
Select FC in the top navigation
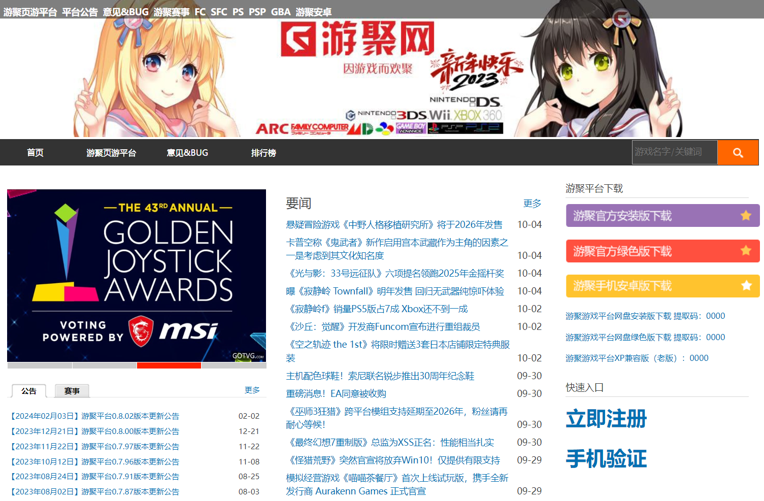point(200,12)
